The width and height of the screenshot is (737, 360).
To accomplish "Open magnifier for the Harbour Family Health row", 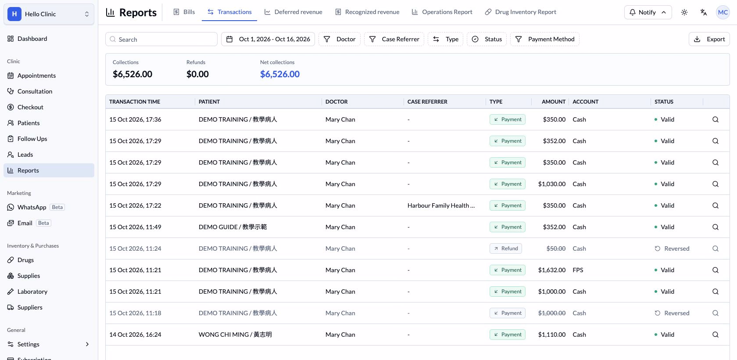I will (716, 205).
